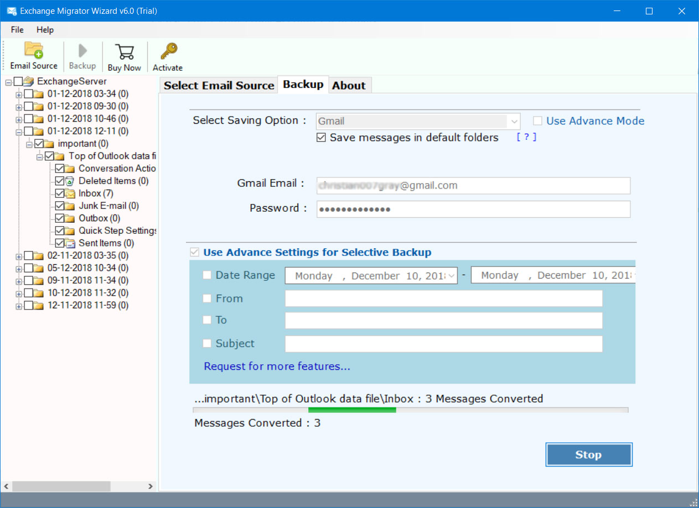Screen dimensions: 699x508
Task: Toggle Save messages in default folders
Action: (x=321, y=138)
